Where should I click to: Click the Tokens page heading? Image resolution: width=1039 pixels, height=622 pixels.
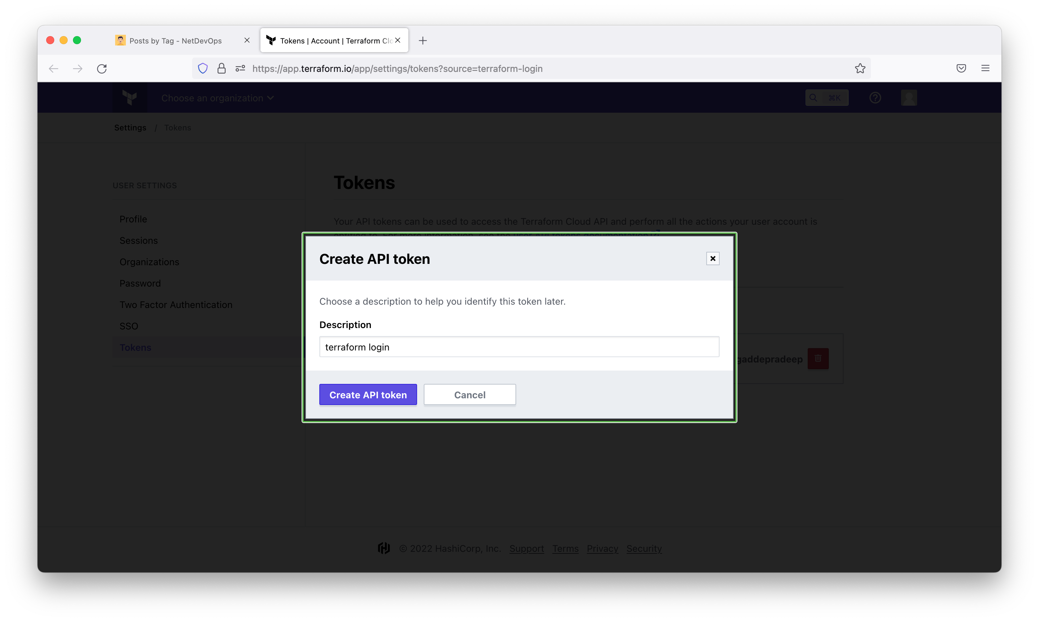(x=364, y=183)
